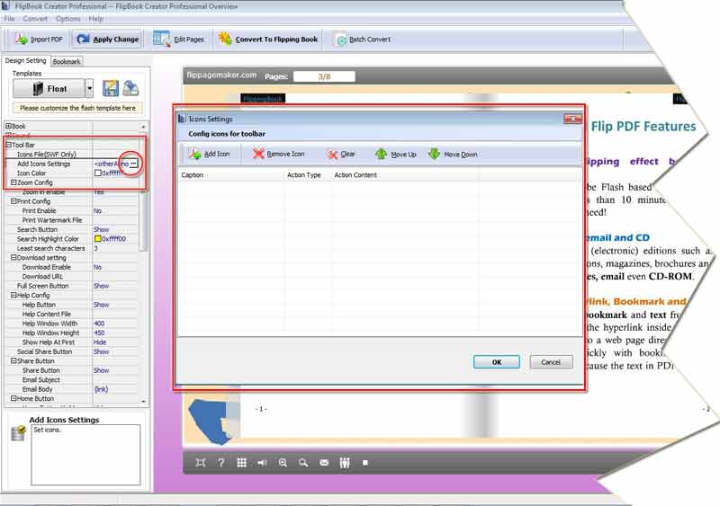720x506 pixels.
Task: Click the settings list scrollbar down arrow
Action: click(143, 402)
